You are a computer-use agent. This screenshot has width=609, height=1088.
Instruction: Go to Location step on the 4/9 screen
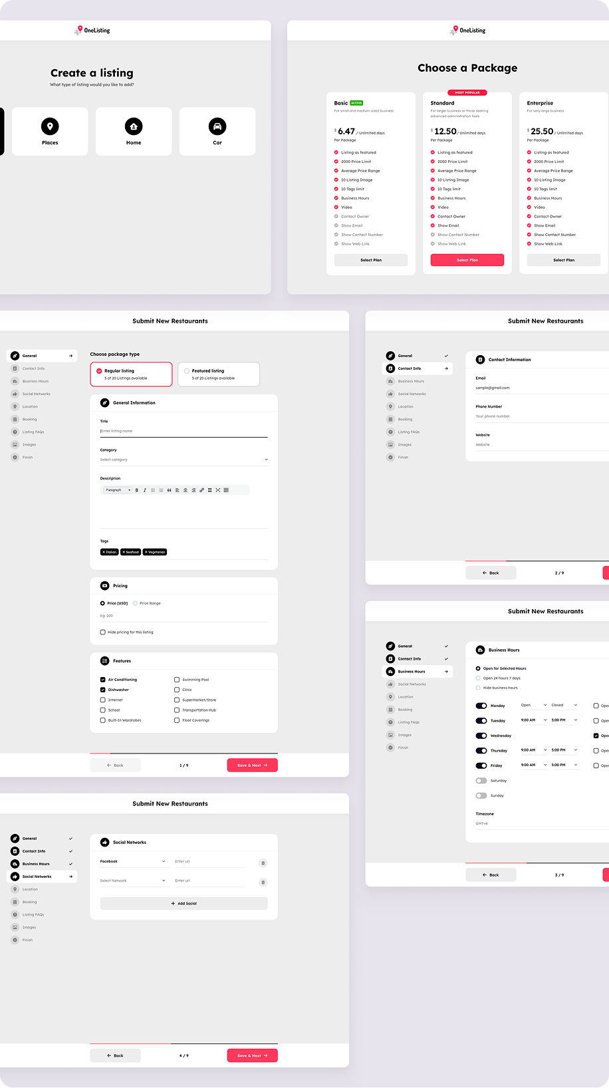coord(42,889)
